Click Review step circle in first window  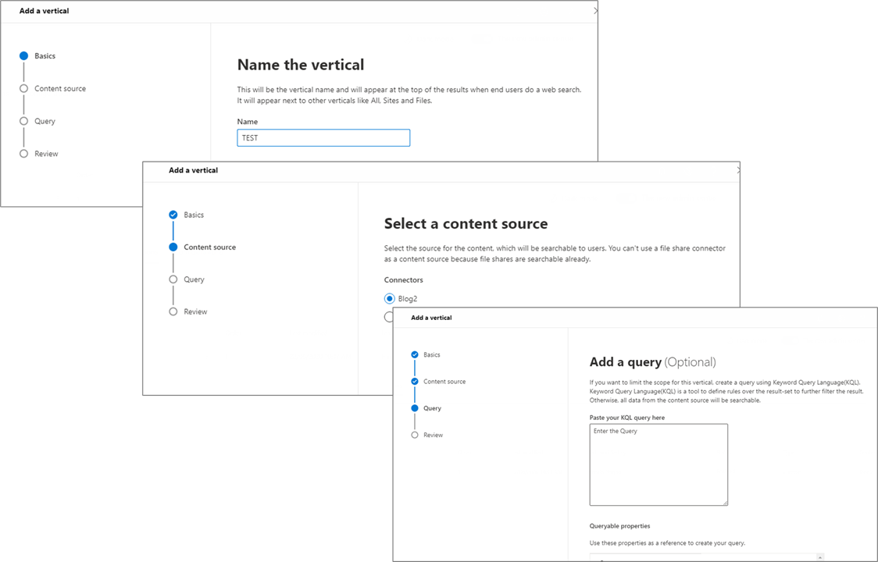point(23,153)
